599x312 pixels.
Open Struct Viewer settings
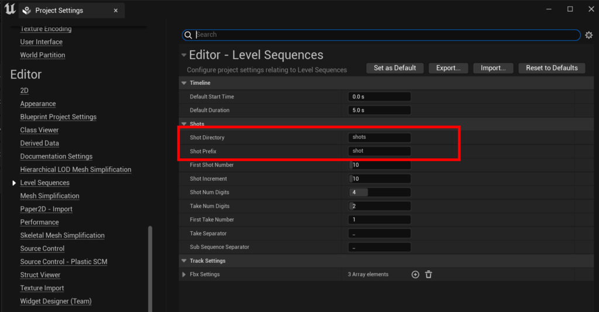40,275
